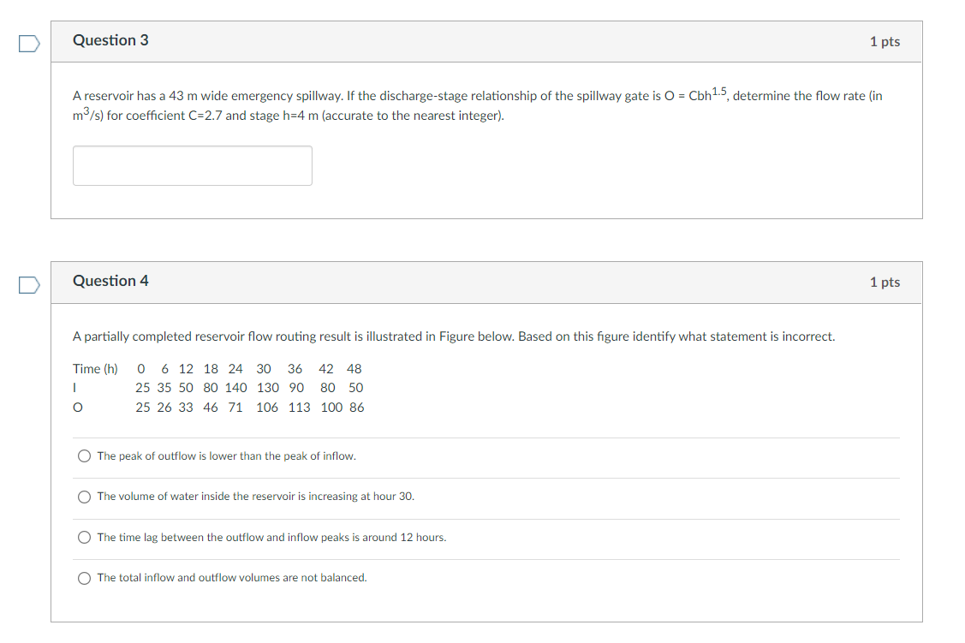
Task: Click the Question 3 header bar
Action: click(486, 40)
